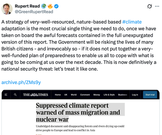This screenshot has height=135, width=162.
Task: Open the Comment section
Action: pyautogui.click(x=85, y=95)
